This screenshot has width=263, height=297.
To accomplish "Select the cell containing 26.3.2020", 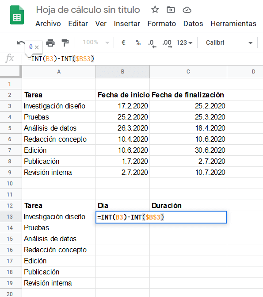I will point(122,128).
